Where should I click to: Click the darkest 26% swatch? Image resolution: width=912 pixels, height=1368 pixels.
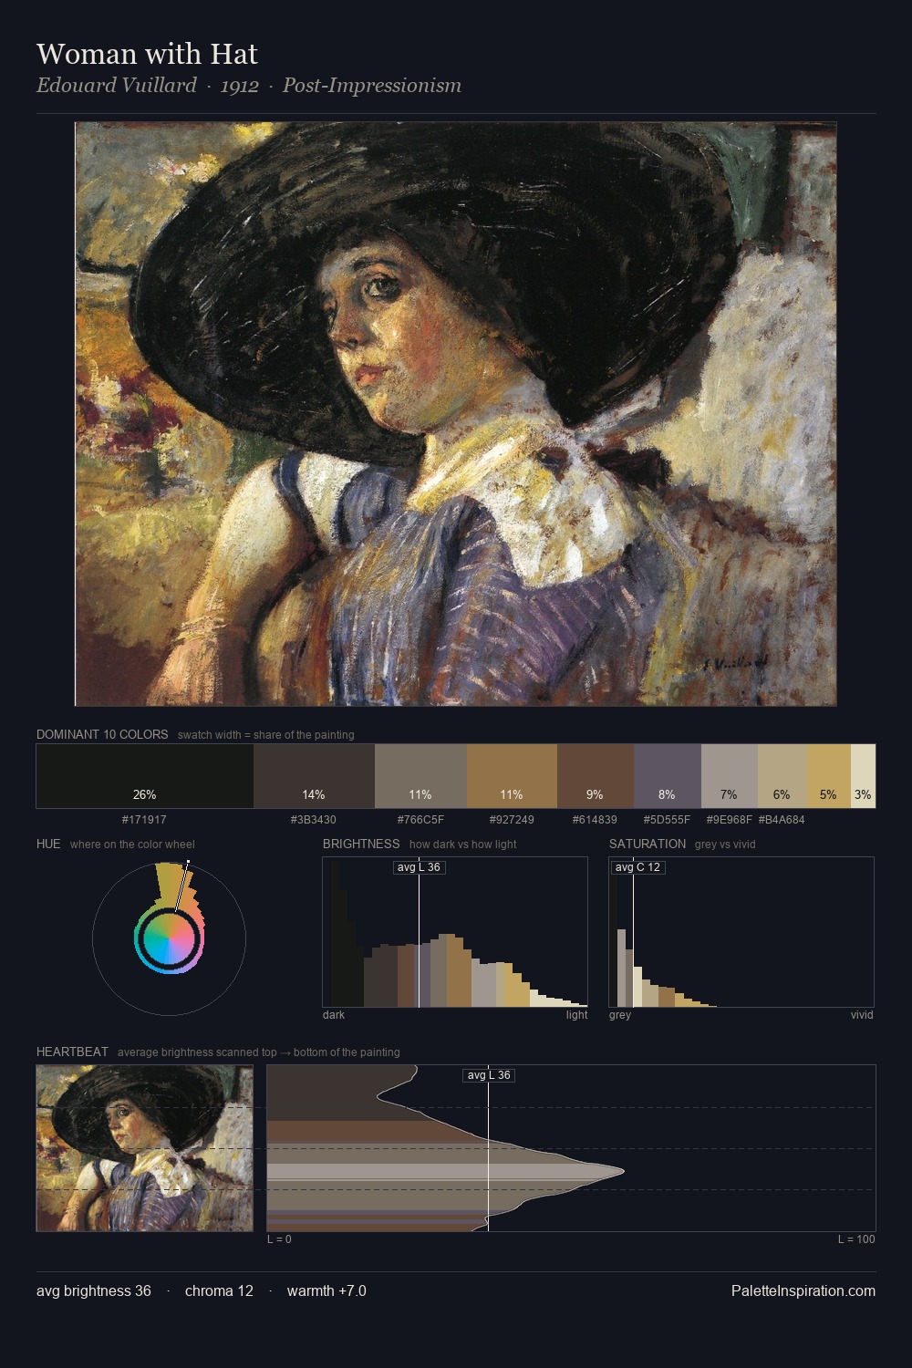pos(145,776)
